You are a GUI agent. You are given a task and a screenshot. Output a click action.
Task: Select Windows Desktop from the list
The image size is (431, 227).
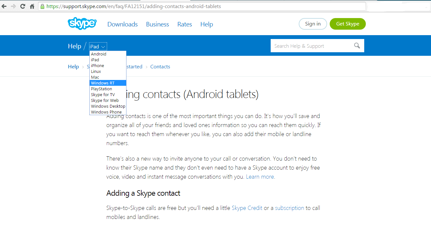108,106
